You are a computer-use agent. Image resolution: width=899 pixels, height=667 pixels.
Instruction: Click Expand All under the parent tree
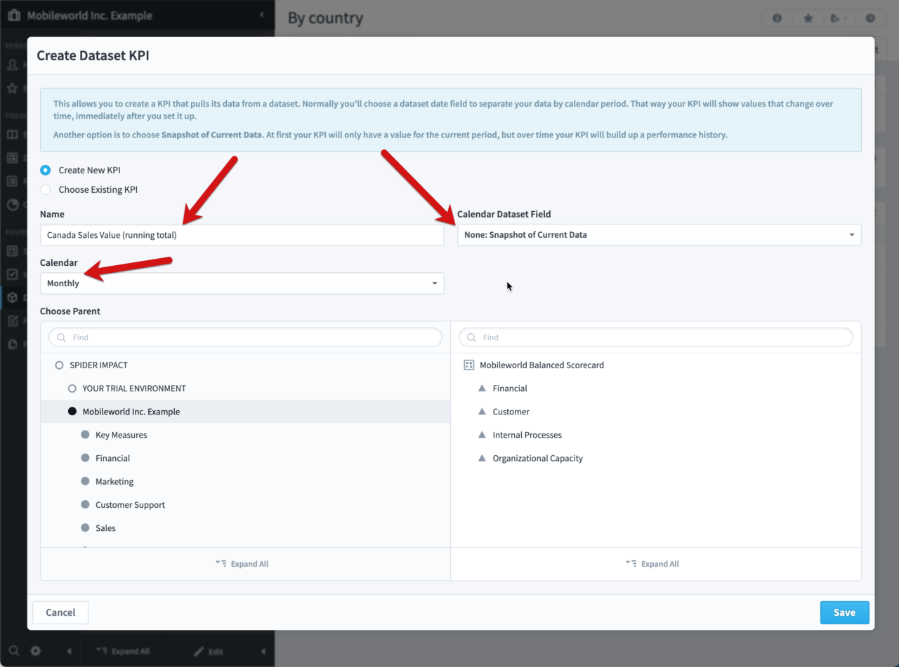pyautogui.click(x=242, y=563)
